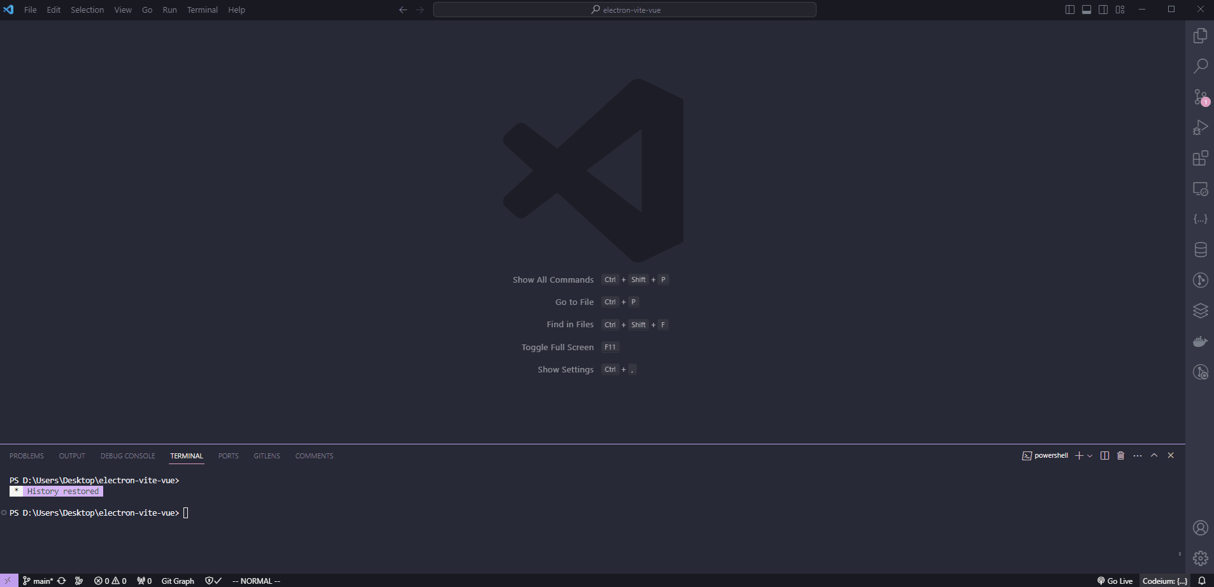Viewport: 1214px width, 587px height.
Task: Select the TERMINAL tab
Action: (x=187, y=456)
